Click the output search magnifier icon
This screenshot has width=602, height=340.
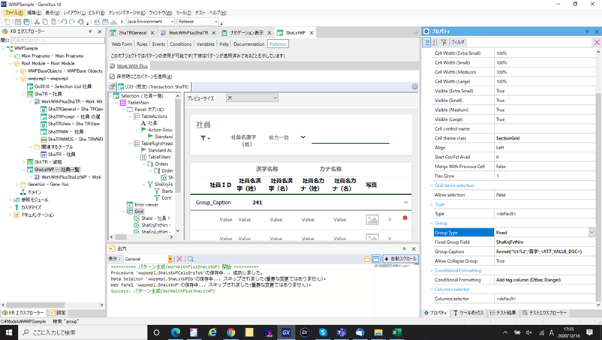[x=191, y=259]
